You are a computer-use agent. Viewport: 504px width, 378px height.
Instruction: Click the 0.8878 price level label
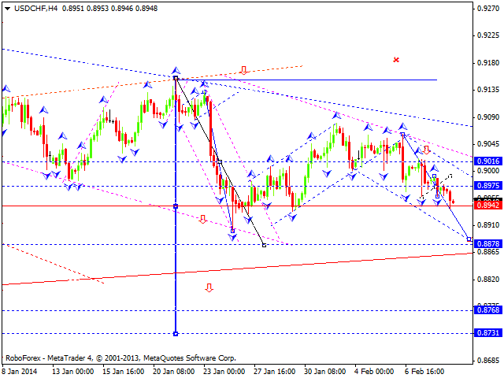click(x=488, y=244)
